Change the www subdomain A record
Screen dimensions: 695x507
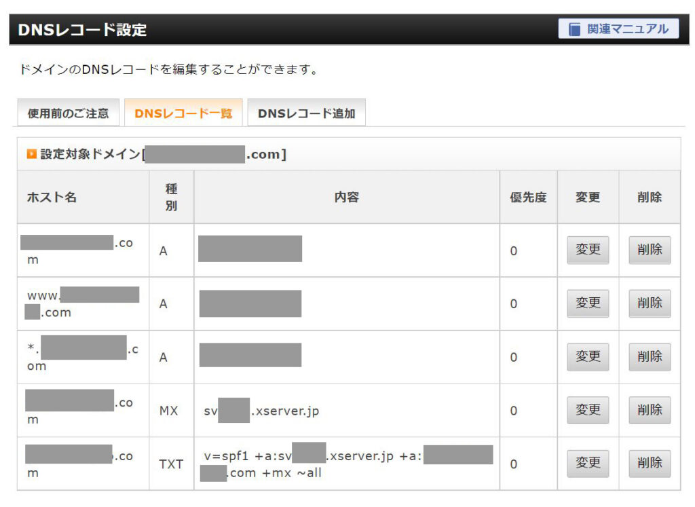click(x=587, y=303)
